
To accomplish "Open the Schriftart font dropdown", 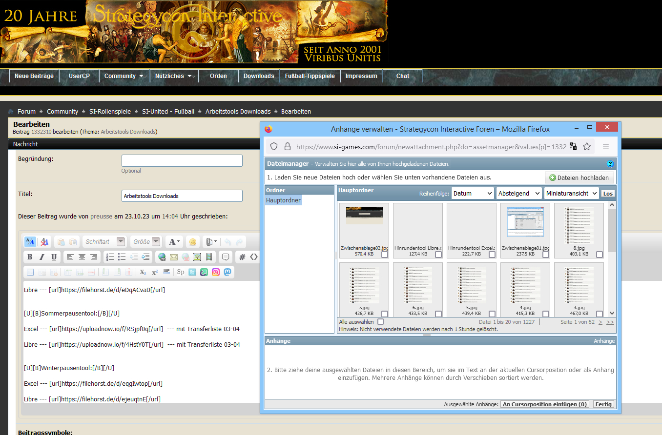I will [104, 242].
